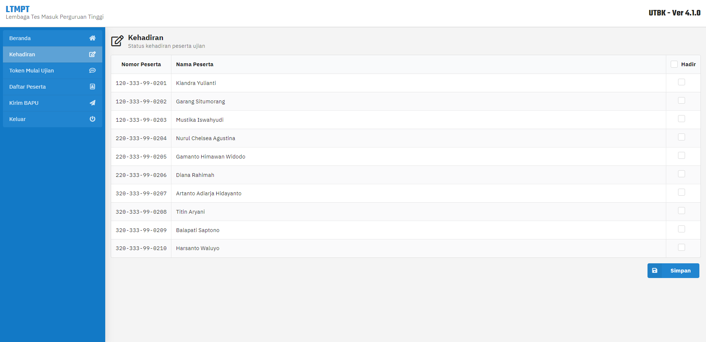Check attendance for Garang Situmorang
The image size is (706, 342).
tap(681, 100)
